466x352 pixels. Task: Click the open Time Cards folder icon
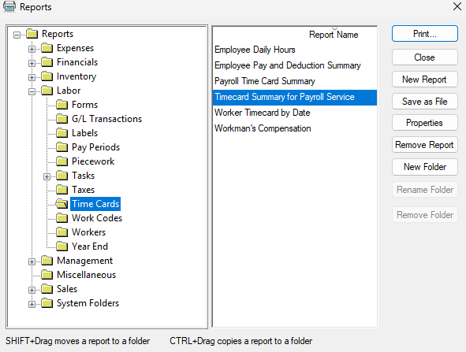coord(62,204)
